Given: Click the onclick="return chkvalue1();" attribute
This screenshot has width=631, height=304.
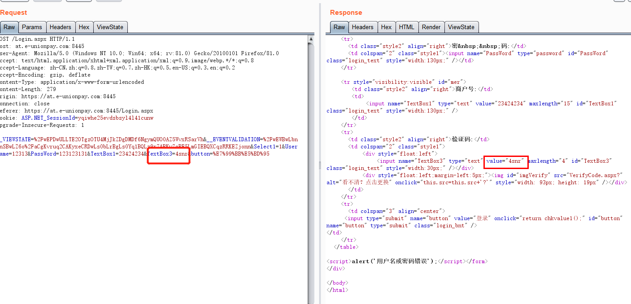Looking at the screenshot, I should tap(540, 218).
